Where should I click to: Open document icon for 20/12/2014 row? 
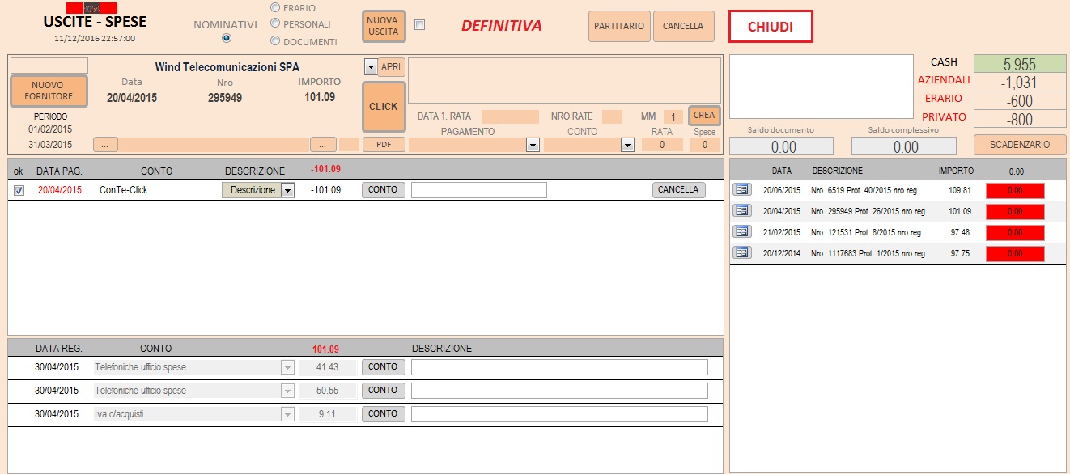(741, 252)
